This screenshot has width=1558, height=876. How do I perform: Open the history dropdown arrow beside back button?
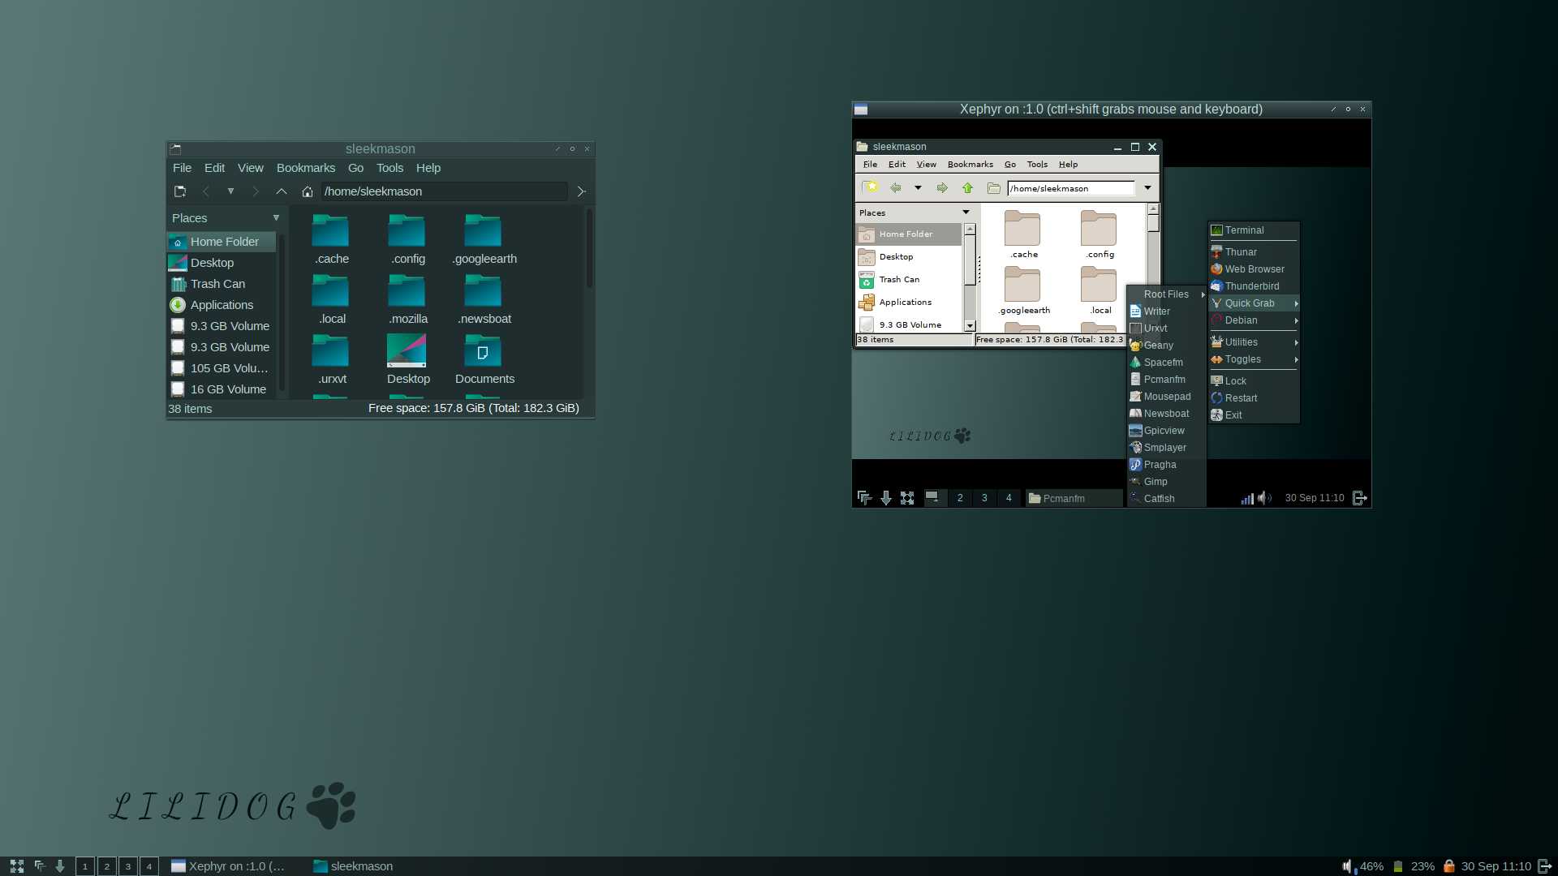coord(230,191)
